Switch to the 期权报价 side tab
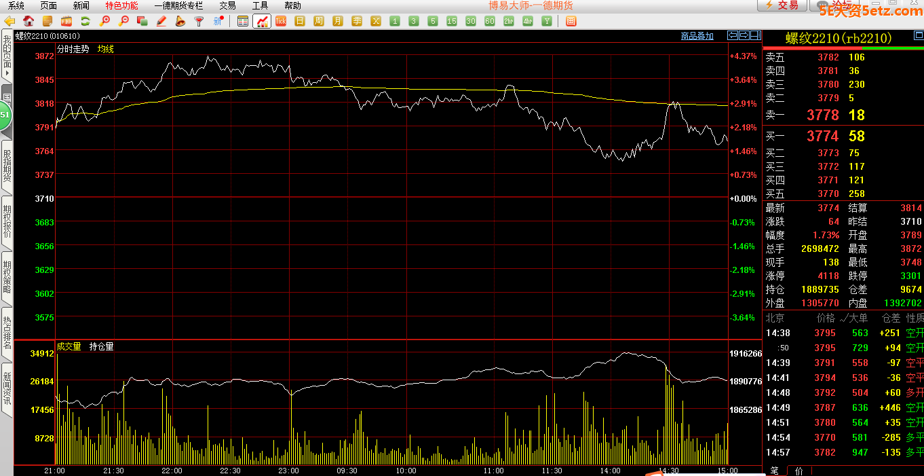924x476 pixels. [7, 221]
